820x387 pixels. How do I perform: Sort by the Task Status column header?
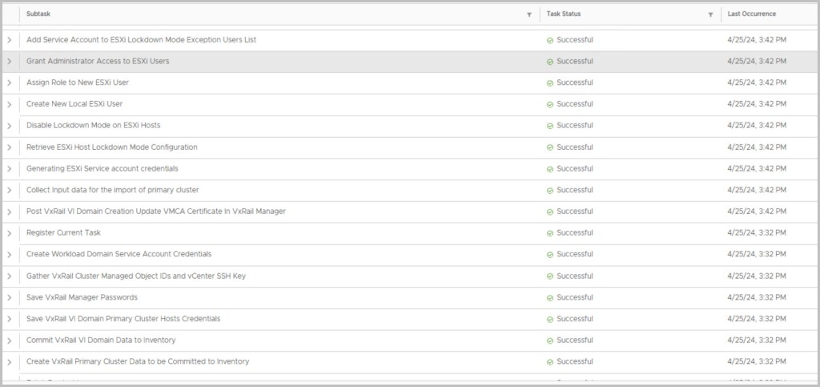pyautogui.click(x=564, y=14)
